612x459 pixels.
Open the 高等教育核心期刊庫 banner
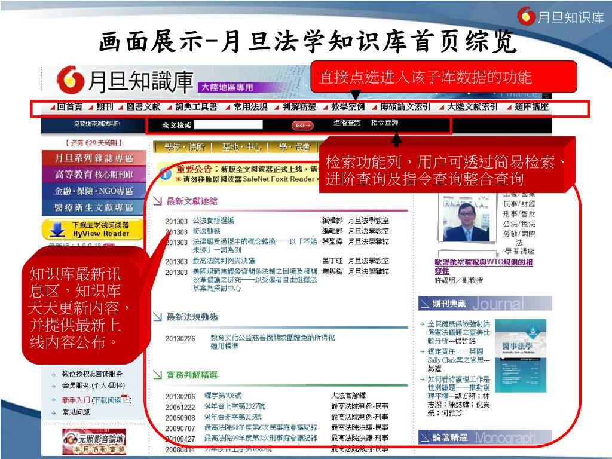pyautogui.click(x=94, y=175)
